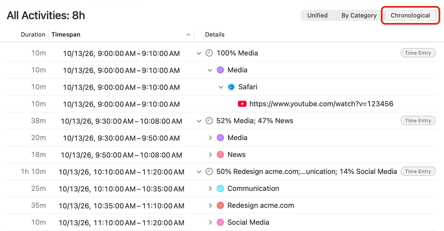Select the 1h 10m duration cell

pyautogui.click(x=33, y=171)
